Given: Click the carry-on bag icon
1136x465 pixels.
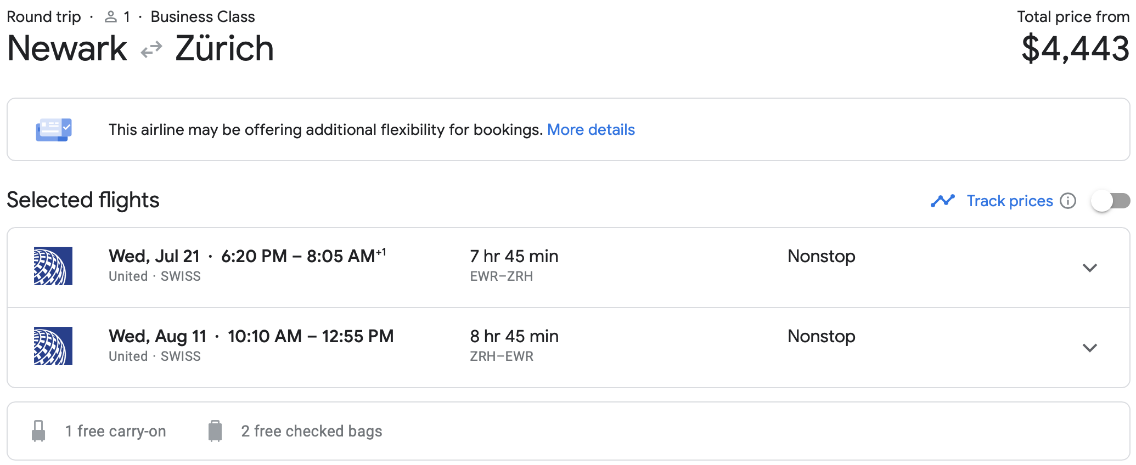Looking at the screenshot, I should (38, 431).
